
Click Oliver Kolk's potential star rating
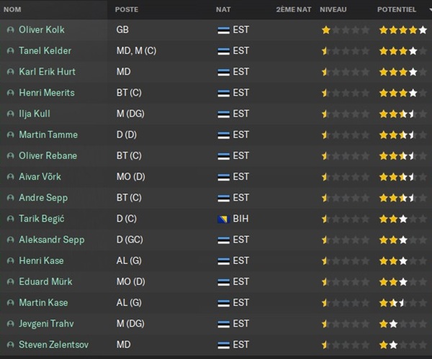tap(398, 30)
